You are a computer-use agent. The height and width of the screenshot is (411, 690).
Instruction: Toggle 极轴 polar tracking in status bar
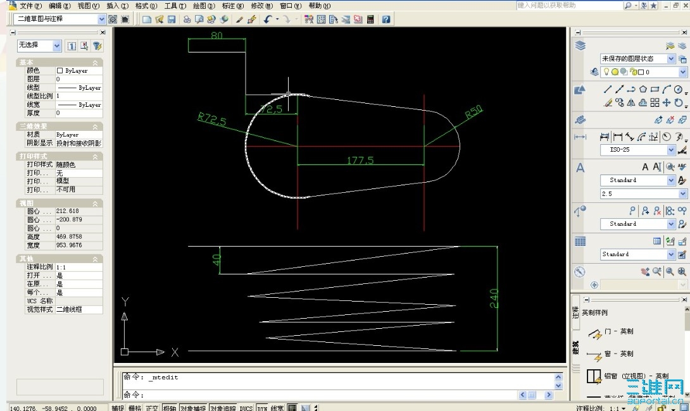pos(170,408)
